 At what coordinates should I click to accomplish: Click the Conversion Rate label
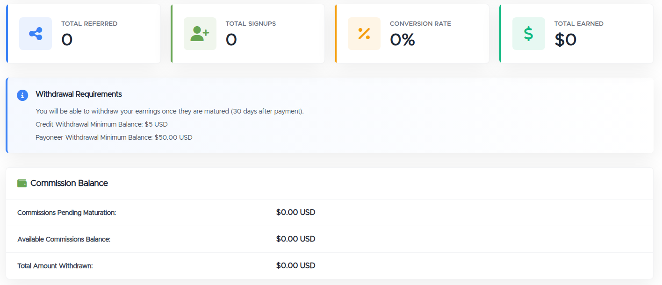420,23
